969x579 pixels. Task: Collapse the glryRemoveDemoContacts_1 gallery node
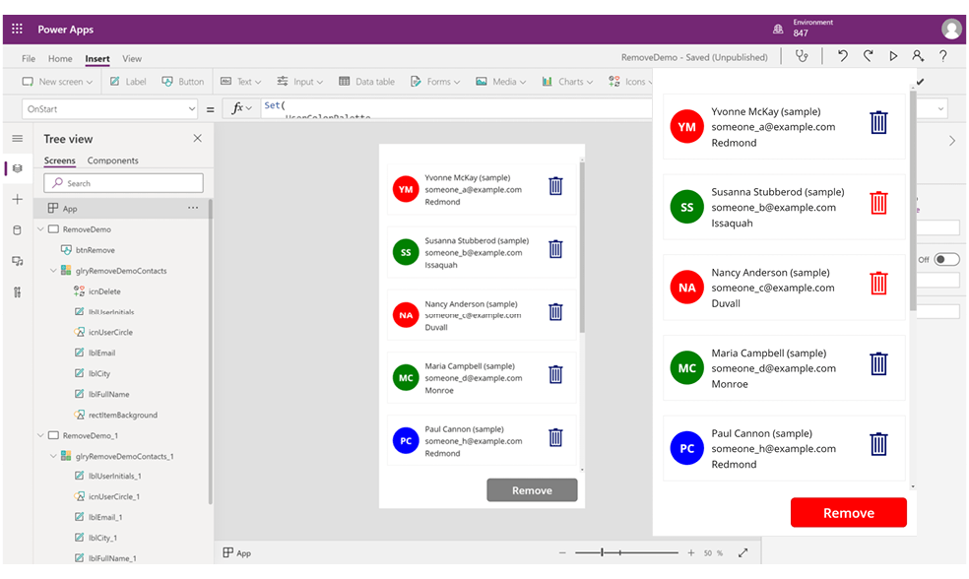coord(53,456)
